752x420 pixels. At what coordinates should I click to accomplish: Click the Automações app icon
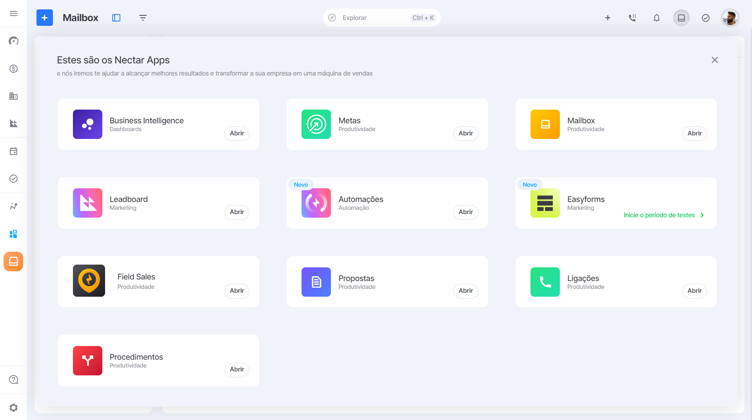(316, 203)
